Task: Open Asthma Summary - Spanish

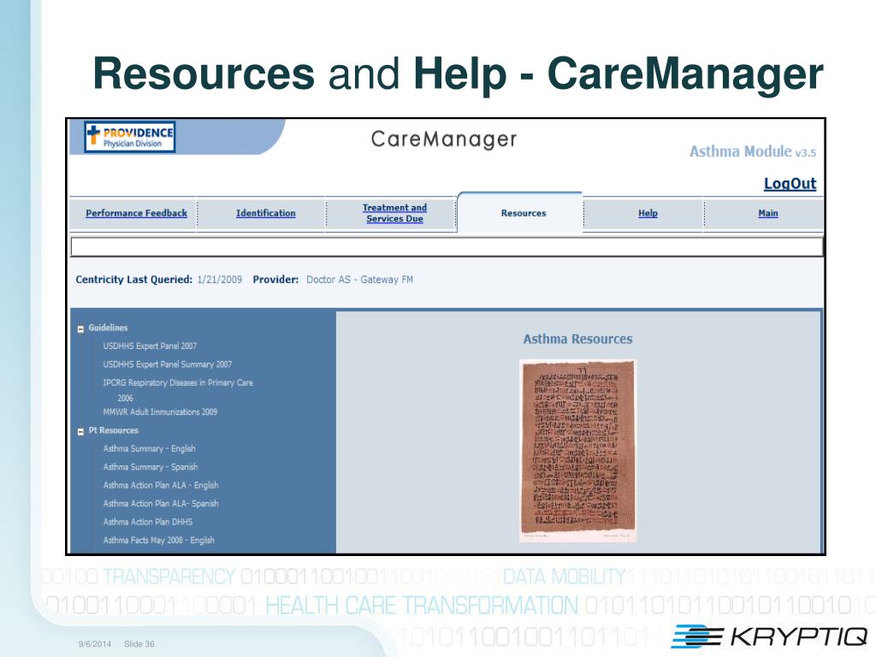Action: pos(151,467)
